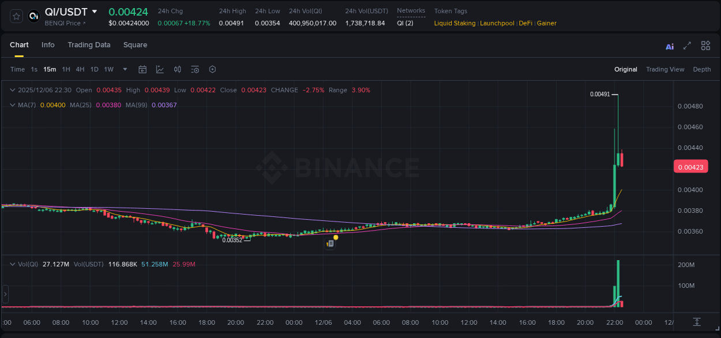Switch to the Trading View chart mode

coord(665,69)
